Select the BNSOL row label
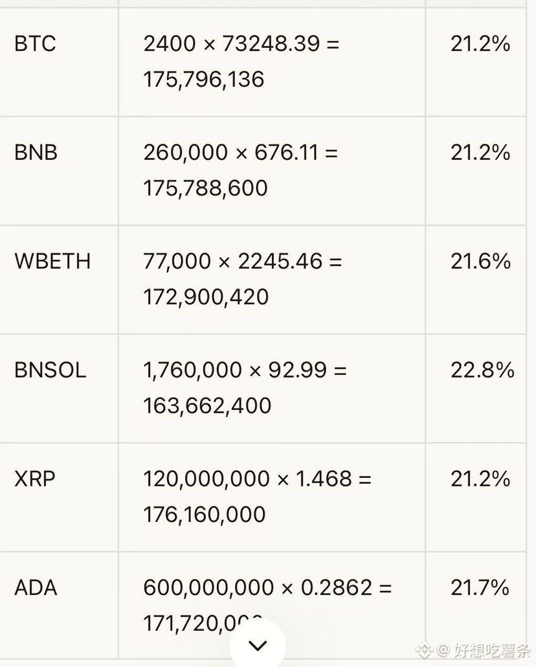The width and height of the screenshot is (536, 667). pos(50,370)
